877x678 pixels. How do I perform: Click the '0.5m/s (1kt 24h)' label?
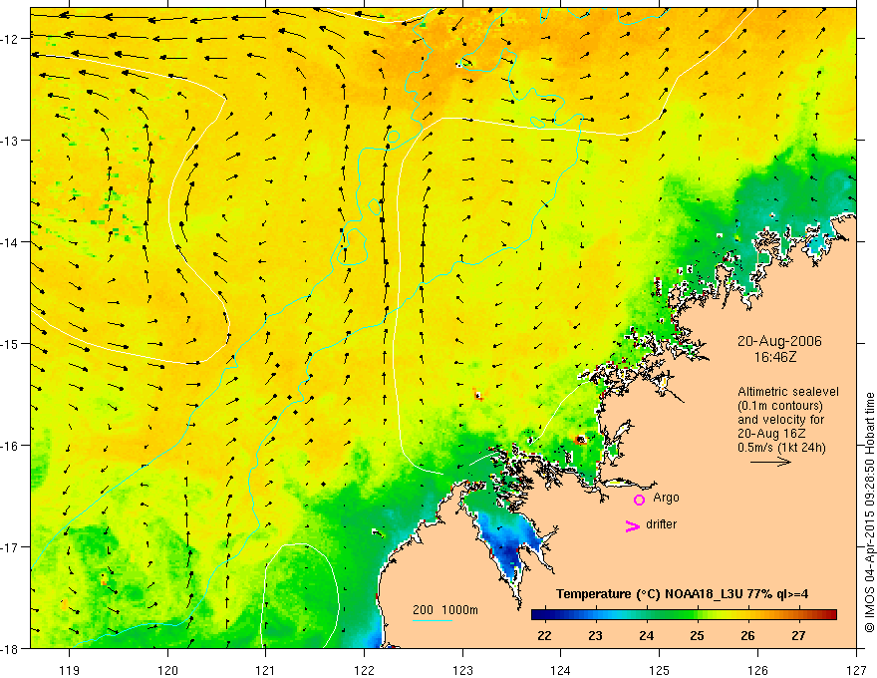(x=781, y=448)
